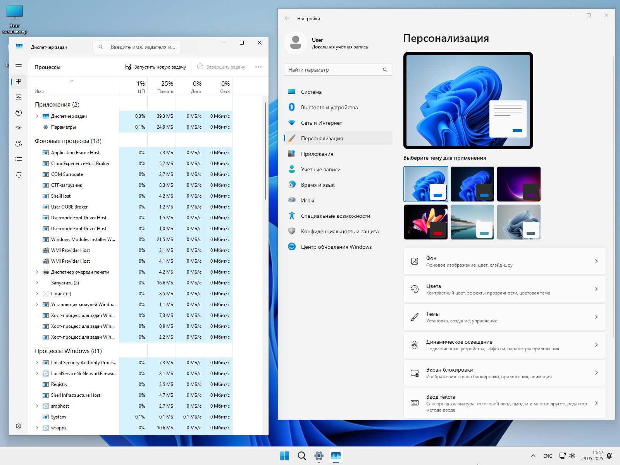
Task: Open the three-dots more options menu
Action: (x=258, y=67)
